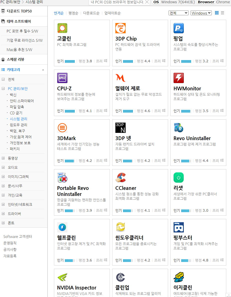This screenshot has width=231, height=297.
Task: Select 개인정보 보호 subcategory
Action: 20,143
